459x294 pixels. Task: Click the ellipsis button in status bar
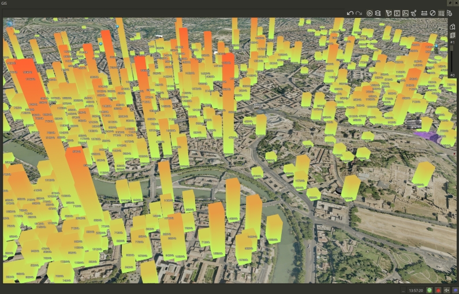pos(403,290)
